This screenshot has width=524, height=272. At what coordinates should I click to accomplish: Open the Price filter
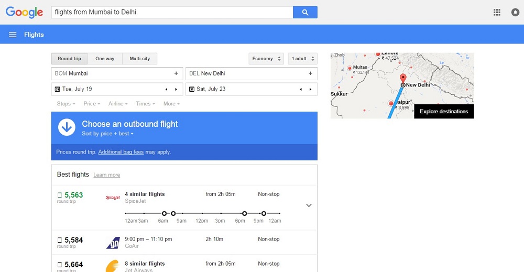pos(92,104)
